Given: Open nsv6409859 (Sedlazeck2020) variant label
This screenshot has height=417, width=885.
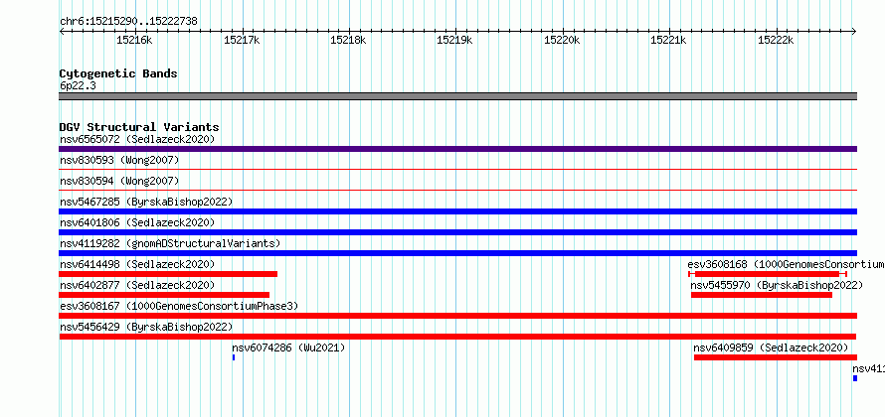Looking at the screenshot, I should (771, 347).
